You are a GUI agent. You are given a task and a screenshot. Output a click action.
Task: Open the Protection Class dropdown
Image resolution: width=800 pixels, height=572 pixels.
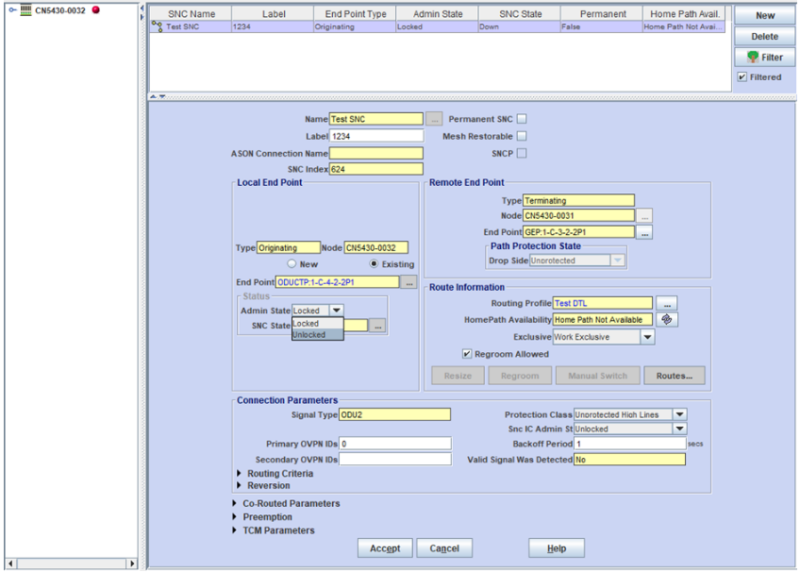(x=679, y=414)
